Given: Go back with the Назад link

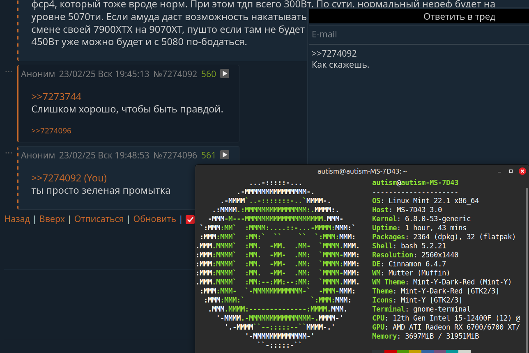Looking at the screenshot, I should tap(17, 219).
